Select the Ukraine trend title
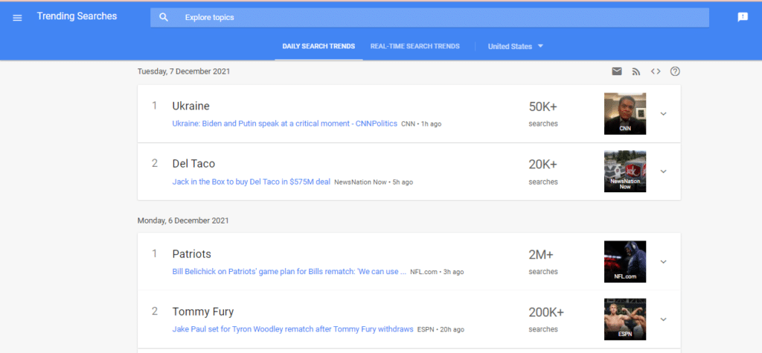 pos(191,106)
